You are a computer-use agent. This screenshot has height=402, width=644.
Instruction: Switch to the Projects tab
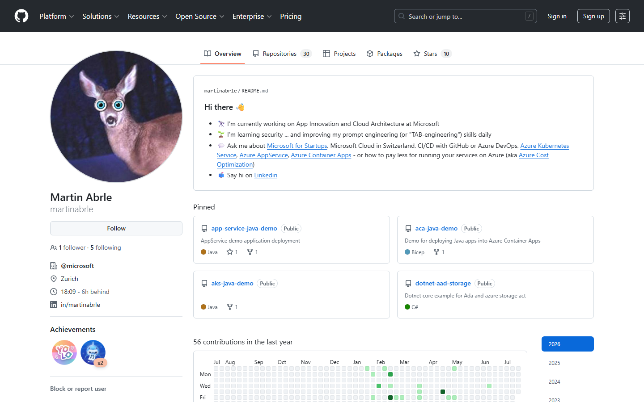(x=339, y=54)
